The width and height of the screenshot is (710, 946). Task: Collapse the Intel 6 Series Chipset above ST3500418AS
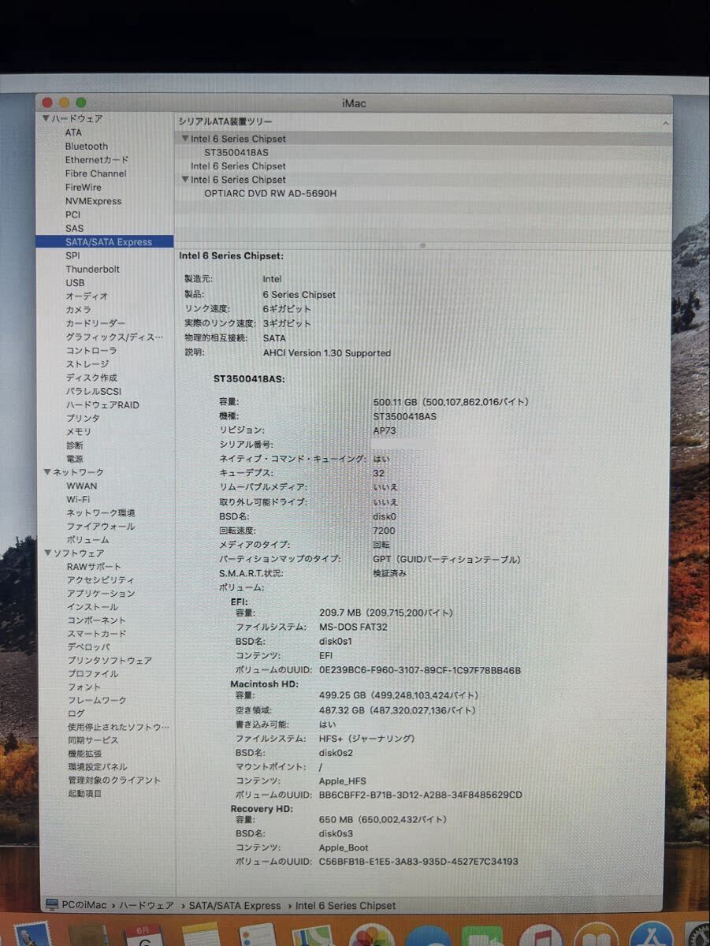click(x=184, y=139)
